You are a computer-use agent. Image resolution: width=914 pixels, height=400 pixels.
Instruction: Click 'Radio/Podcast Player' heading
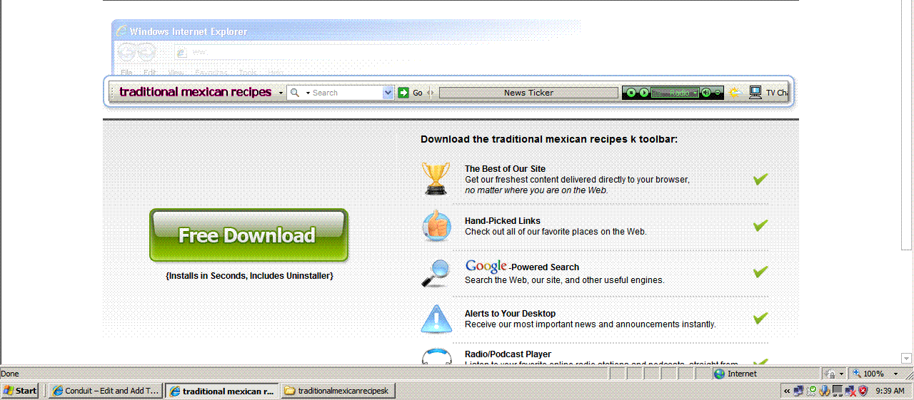point(508,354)
